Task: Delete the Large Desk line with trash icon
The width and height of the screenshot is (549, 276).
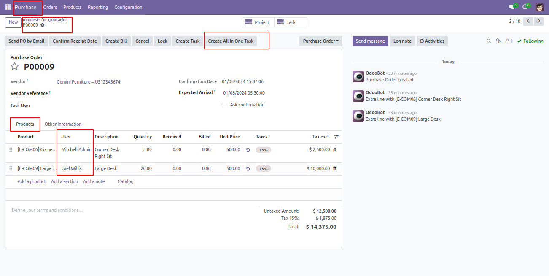Action: click(335, 169)
